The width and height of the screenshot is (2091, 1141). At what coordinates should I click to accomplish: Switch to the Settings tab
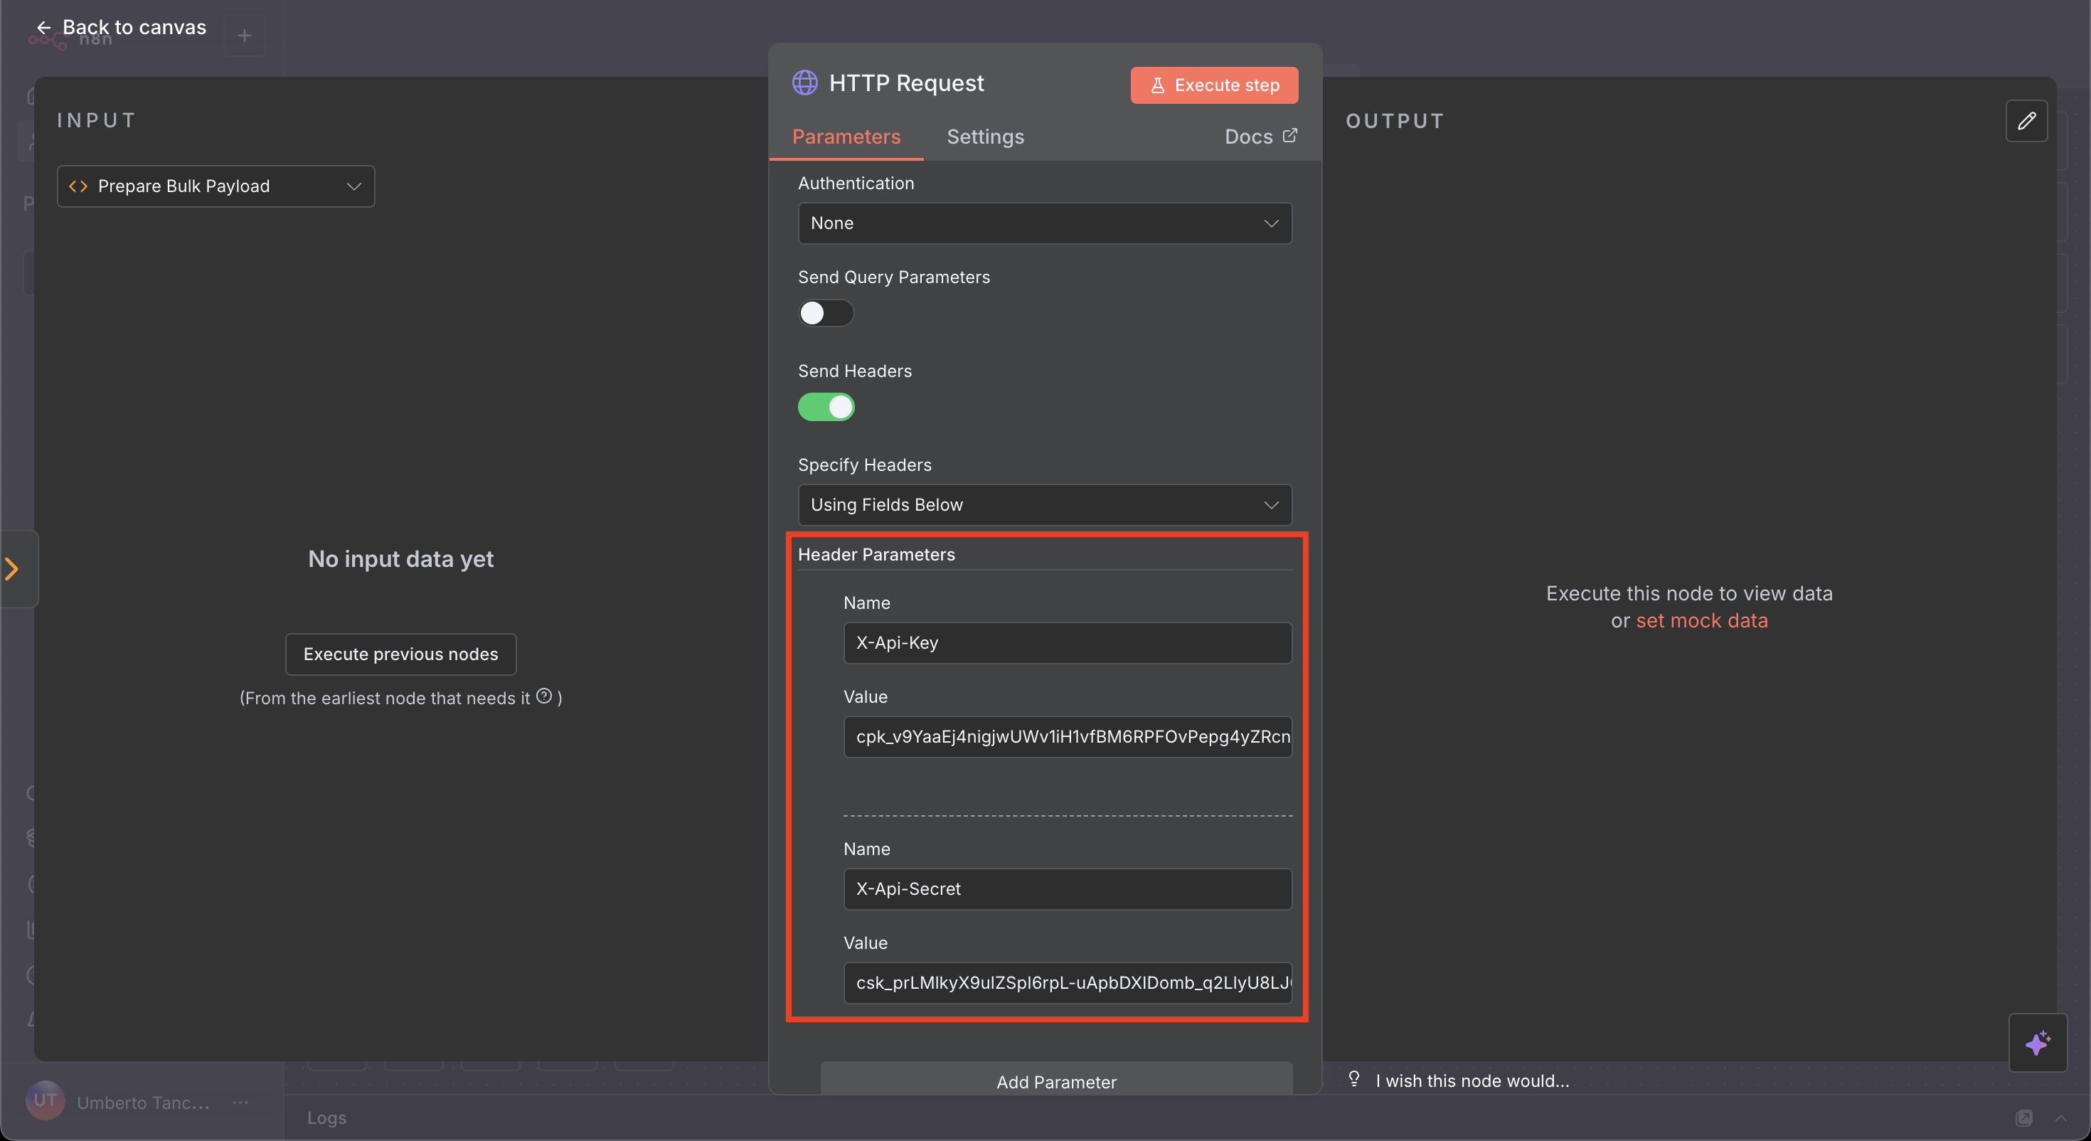tap(984, 137)
